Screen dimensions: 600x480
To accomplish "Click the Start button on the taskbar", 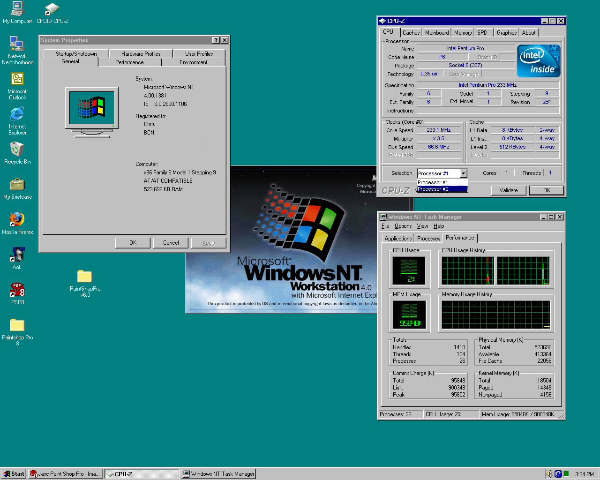I will [13, 474].
